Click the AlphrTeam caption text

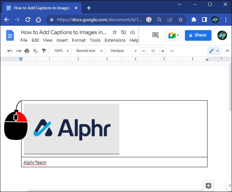(35, 163)
